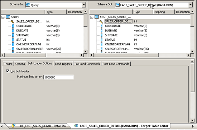Viewport: 197px width, 130px height.
Task: Switch to the Target tab
Action: [8, 64]
